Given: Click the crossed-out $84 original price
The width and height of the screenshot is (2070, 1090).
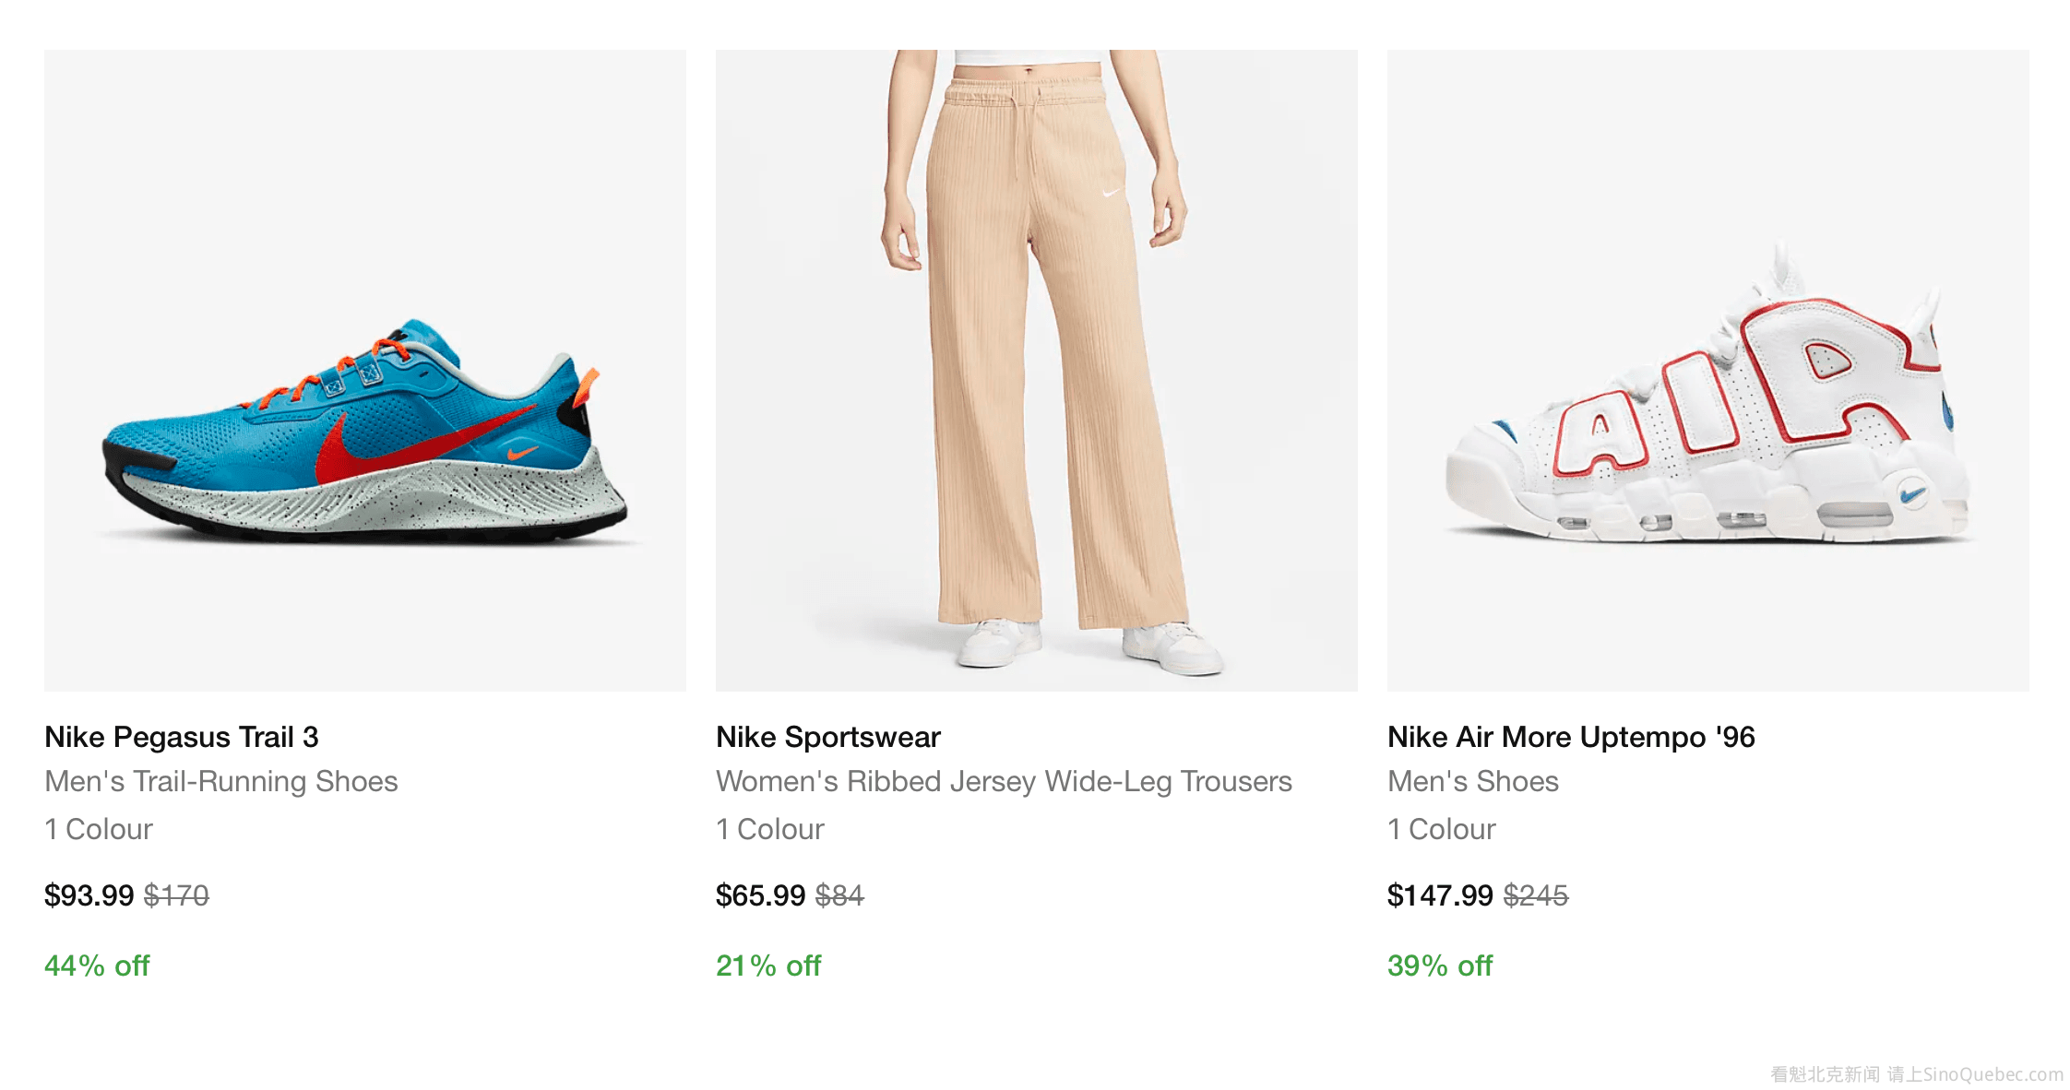Looking at the screenshot, I should pyautogui.click(x=839, y=895).
